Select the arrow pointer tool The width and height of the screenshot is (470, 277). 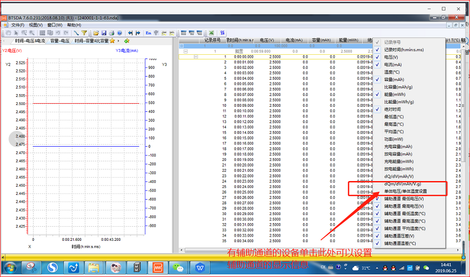click(x=16, y=33)
